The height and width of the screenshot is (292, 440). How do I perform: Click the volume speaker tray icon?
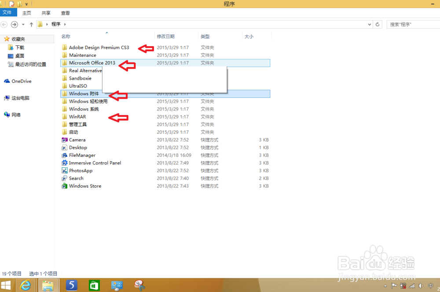[421, 286]
